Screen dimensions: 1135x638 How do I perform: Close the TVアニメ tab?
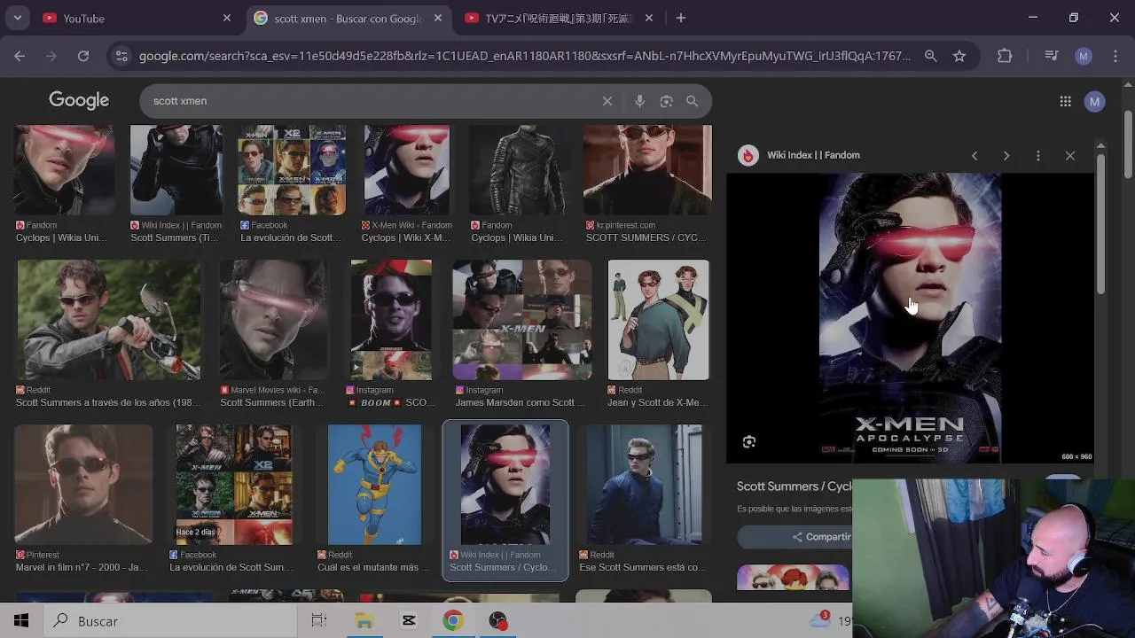[649, 18]
